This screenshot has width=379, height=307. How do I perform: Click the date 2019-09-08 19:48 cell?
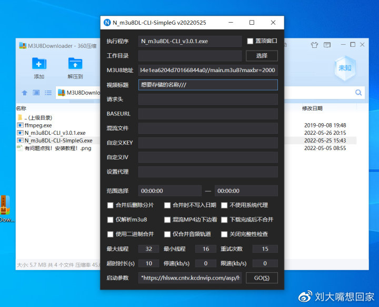click(x=325, y=125)
